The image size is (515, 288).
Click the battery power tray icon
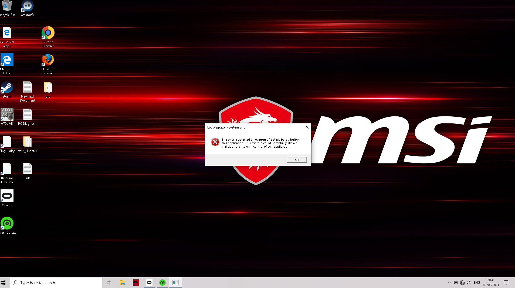[x=456, y=283]
